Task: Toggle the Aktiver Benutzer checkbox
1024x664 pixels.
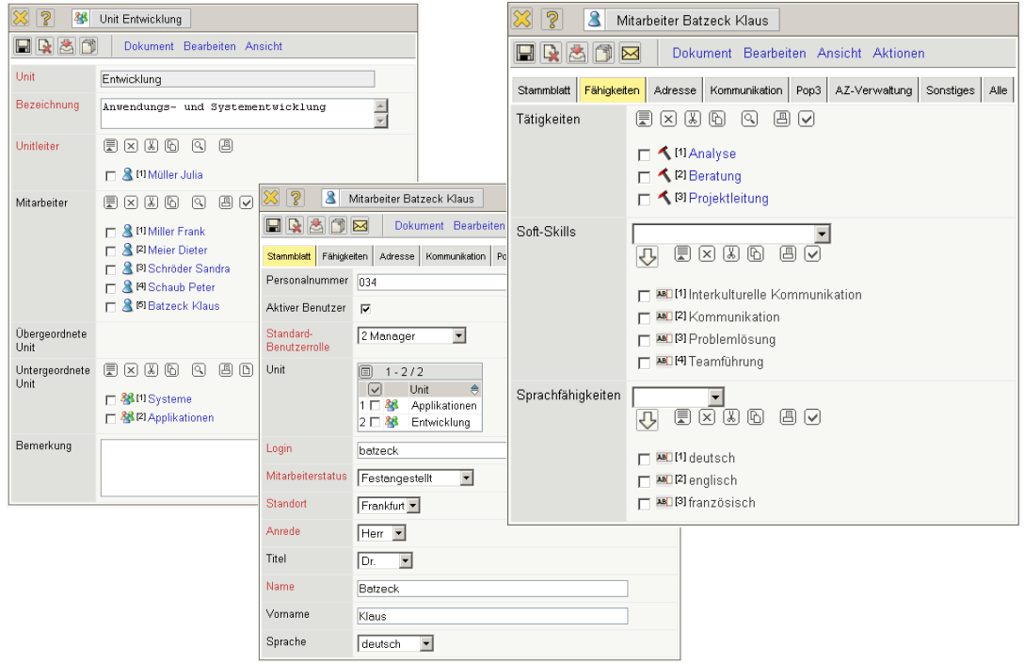Action: coord(365,309)
